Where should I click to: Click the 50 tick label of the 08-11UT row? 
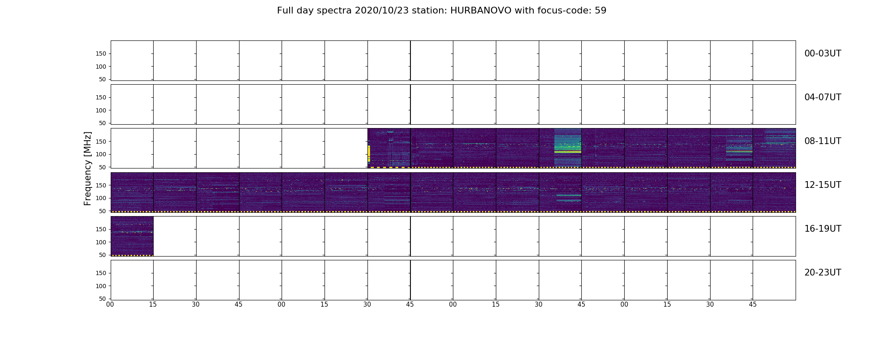click(x=103, y=167)
